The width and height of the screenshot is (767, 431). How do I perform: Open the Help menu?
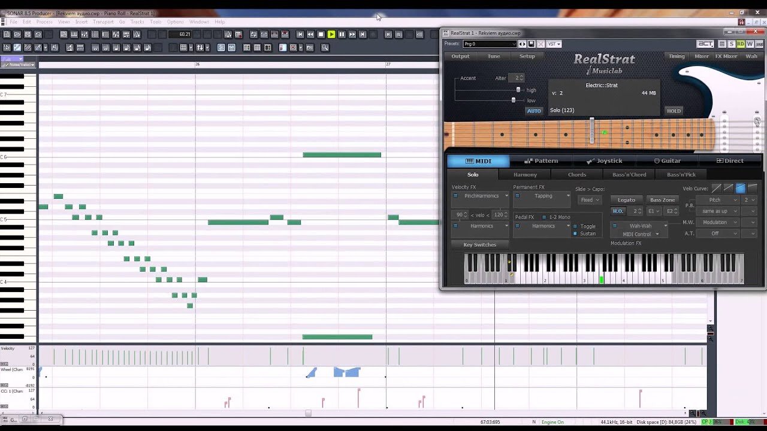[x=220, y=22]
